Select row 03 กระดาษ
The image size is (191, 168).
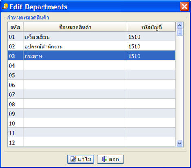(x=91, y=56)
